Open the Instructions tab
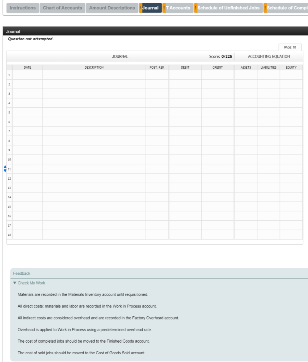Image resolution: width=308 pixels, height=362 pixels. (23, 8)
